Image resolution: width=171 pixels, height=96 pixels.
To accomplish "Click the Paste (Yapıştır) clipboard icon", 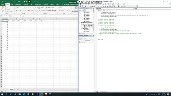I will pyautogui.click(x=3, y=8).
